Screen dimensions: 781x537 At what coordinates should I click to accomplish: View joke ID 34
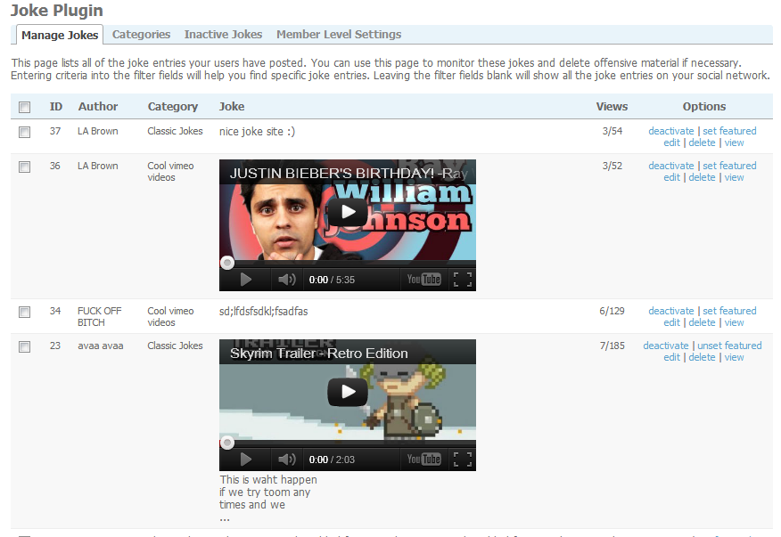click(x=734, y=323)
